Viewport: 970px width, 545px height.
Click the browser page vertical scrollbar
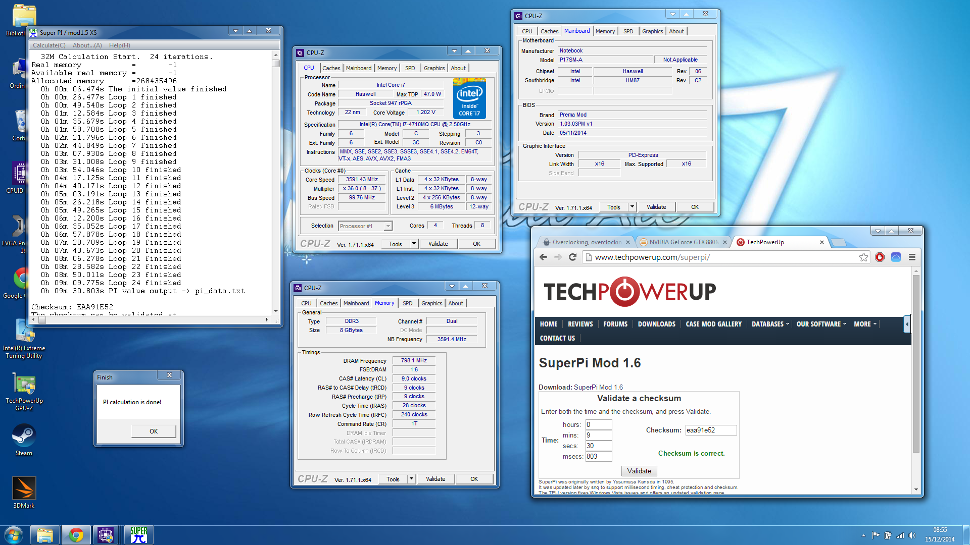tap(916, 363)
